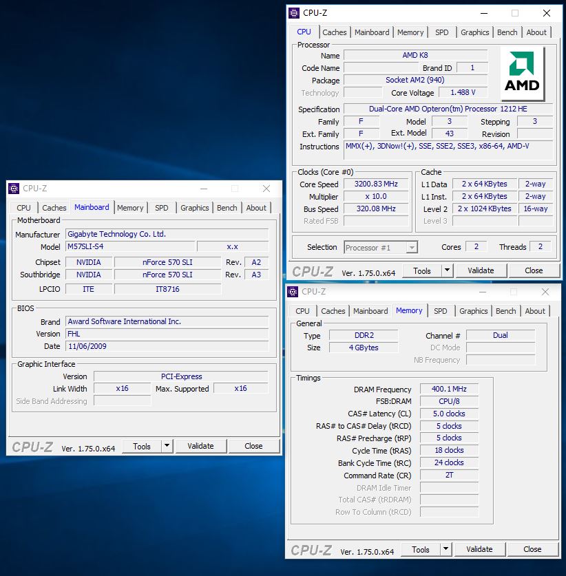566x576 pixels.
Task: Open Caches tab in the Memory window
Action: coord(333,311)
